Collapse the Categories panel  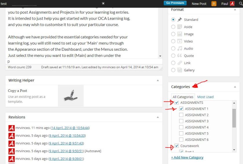(235, 87)
